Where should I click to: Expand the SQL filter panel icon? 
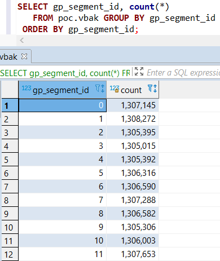(139, 72)
